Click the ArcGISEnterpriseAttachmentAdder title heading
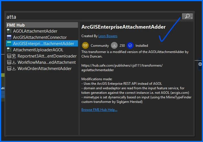The image size is (203, 142). 124,27
